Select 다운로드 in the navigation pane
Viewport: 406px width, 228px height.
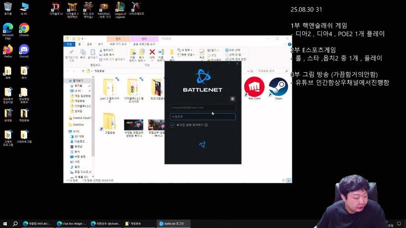[x=78, y=142]
